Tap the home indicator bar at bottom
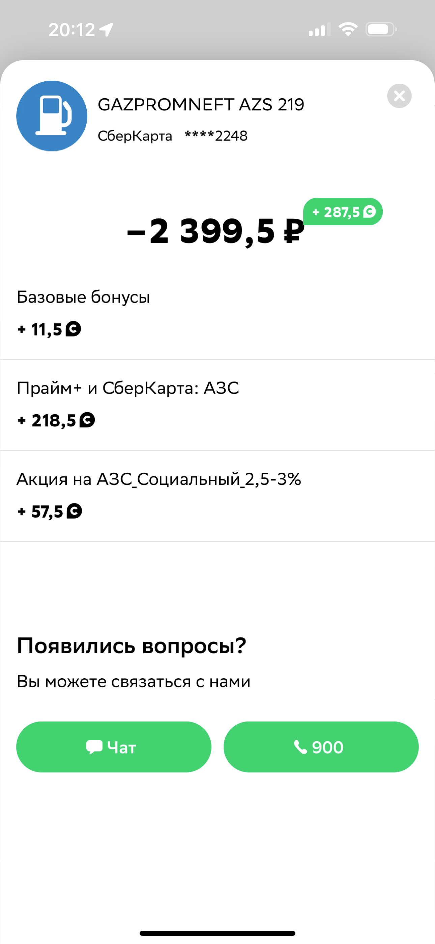The height and width of the screenshot is (944, 435). 217,933
